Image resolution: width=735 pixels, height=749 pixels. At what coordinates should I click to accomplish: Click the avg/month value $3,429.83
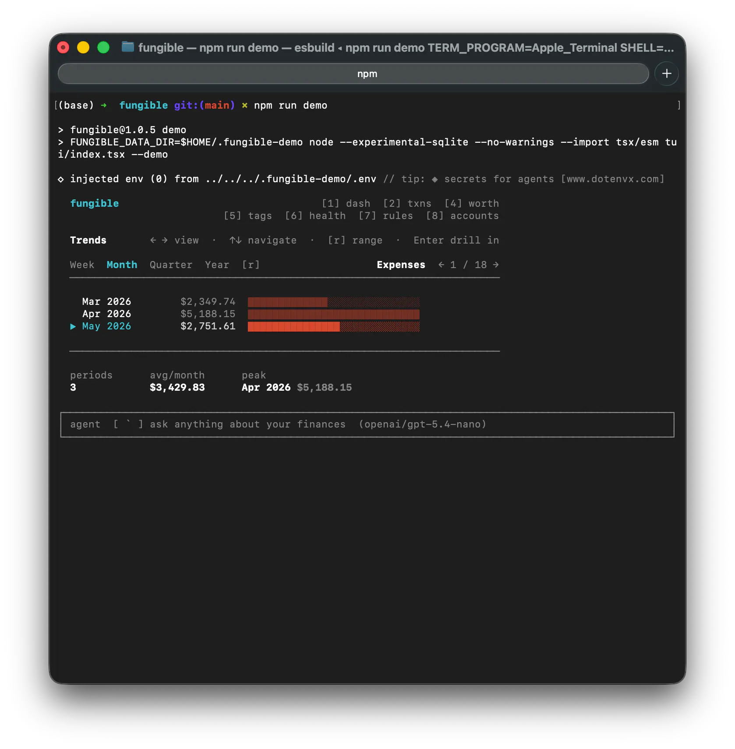[x=177, y=387]
